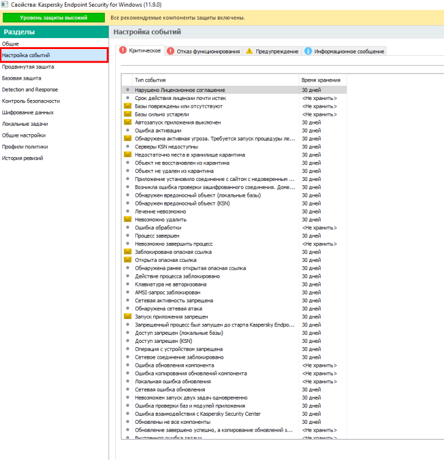Screen dimensions: 444x460
Task: Click envelope icon for 'Запуск приложения запрещен'
Action: pyautogui.click(x=128, y=316)
